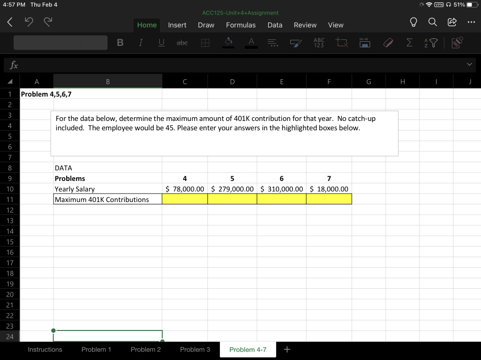Toggle Italic formatting
This screenshot has height=360, width=481.
[140, 43]
